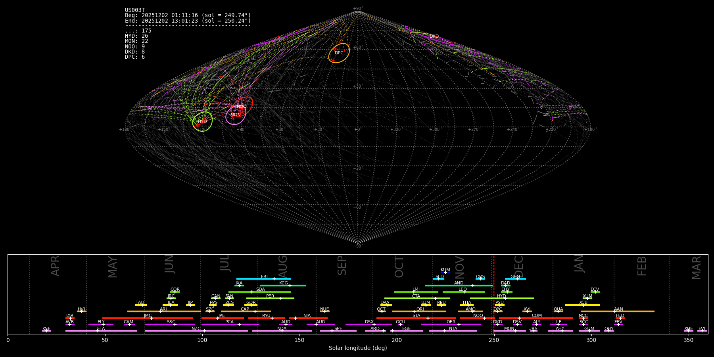Viewport: 714px width, 357px height.
Task: Click the STA shower bar in the timeline
Action: (416, 318)
